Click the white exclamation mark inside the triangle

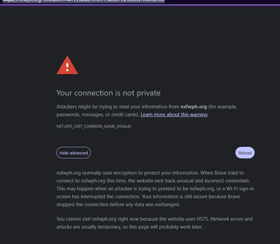67,67
